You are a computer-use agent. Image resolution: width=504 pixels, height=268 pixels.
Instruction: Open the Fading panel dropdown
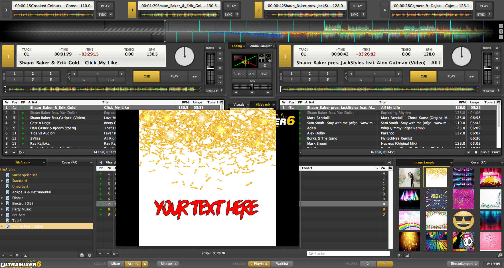(x=238, y=46)
